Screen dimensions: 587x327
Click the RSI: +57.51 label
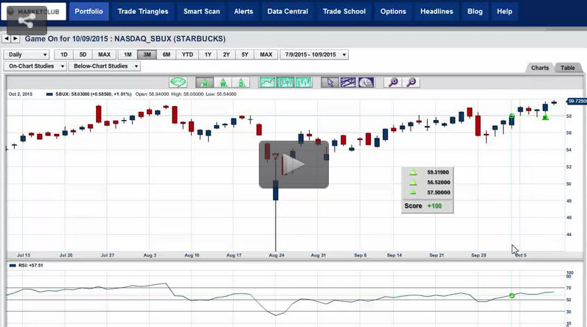[31, 265]
